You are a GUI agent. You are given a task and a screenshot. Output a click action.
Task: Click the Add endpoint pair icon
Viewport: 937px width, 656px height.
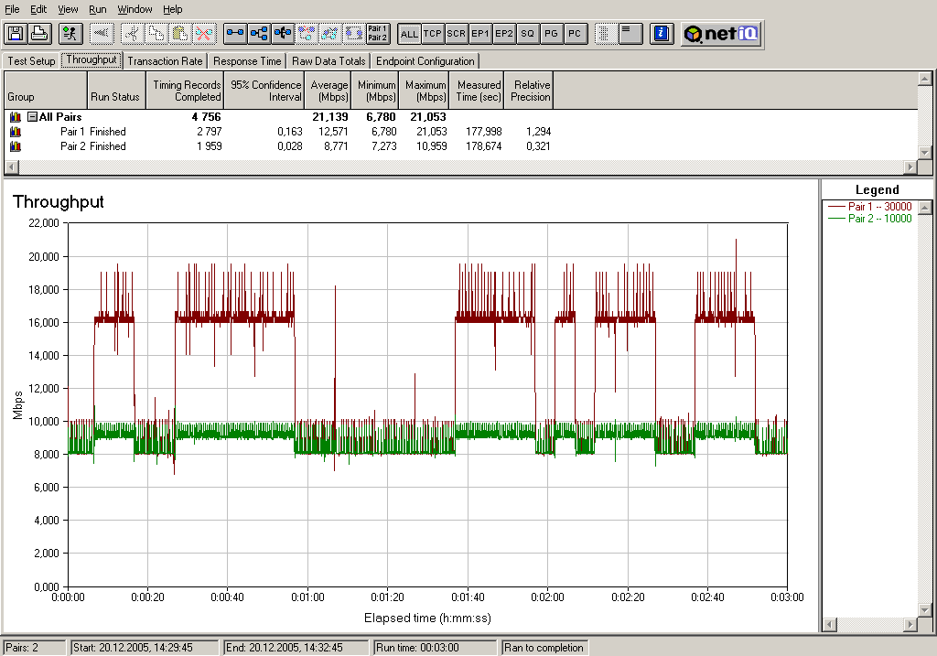pyautogui.click(x=235, y=34)
